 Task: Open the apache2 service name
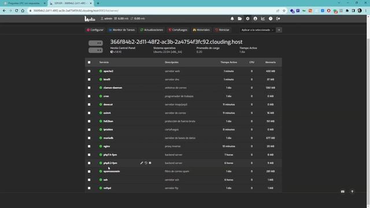pyautogui.click(x=108, y=71)
